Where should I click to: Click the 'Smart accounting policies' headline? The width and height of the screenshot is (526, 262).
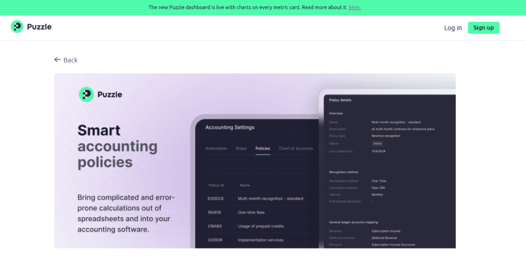point(118,147)
